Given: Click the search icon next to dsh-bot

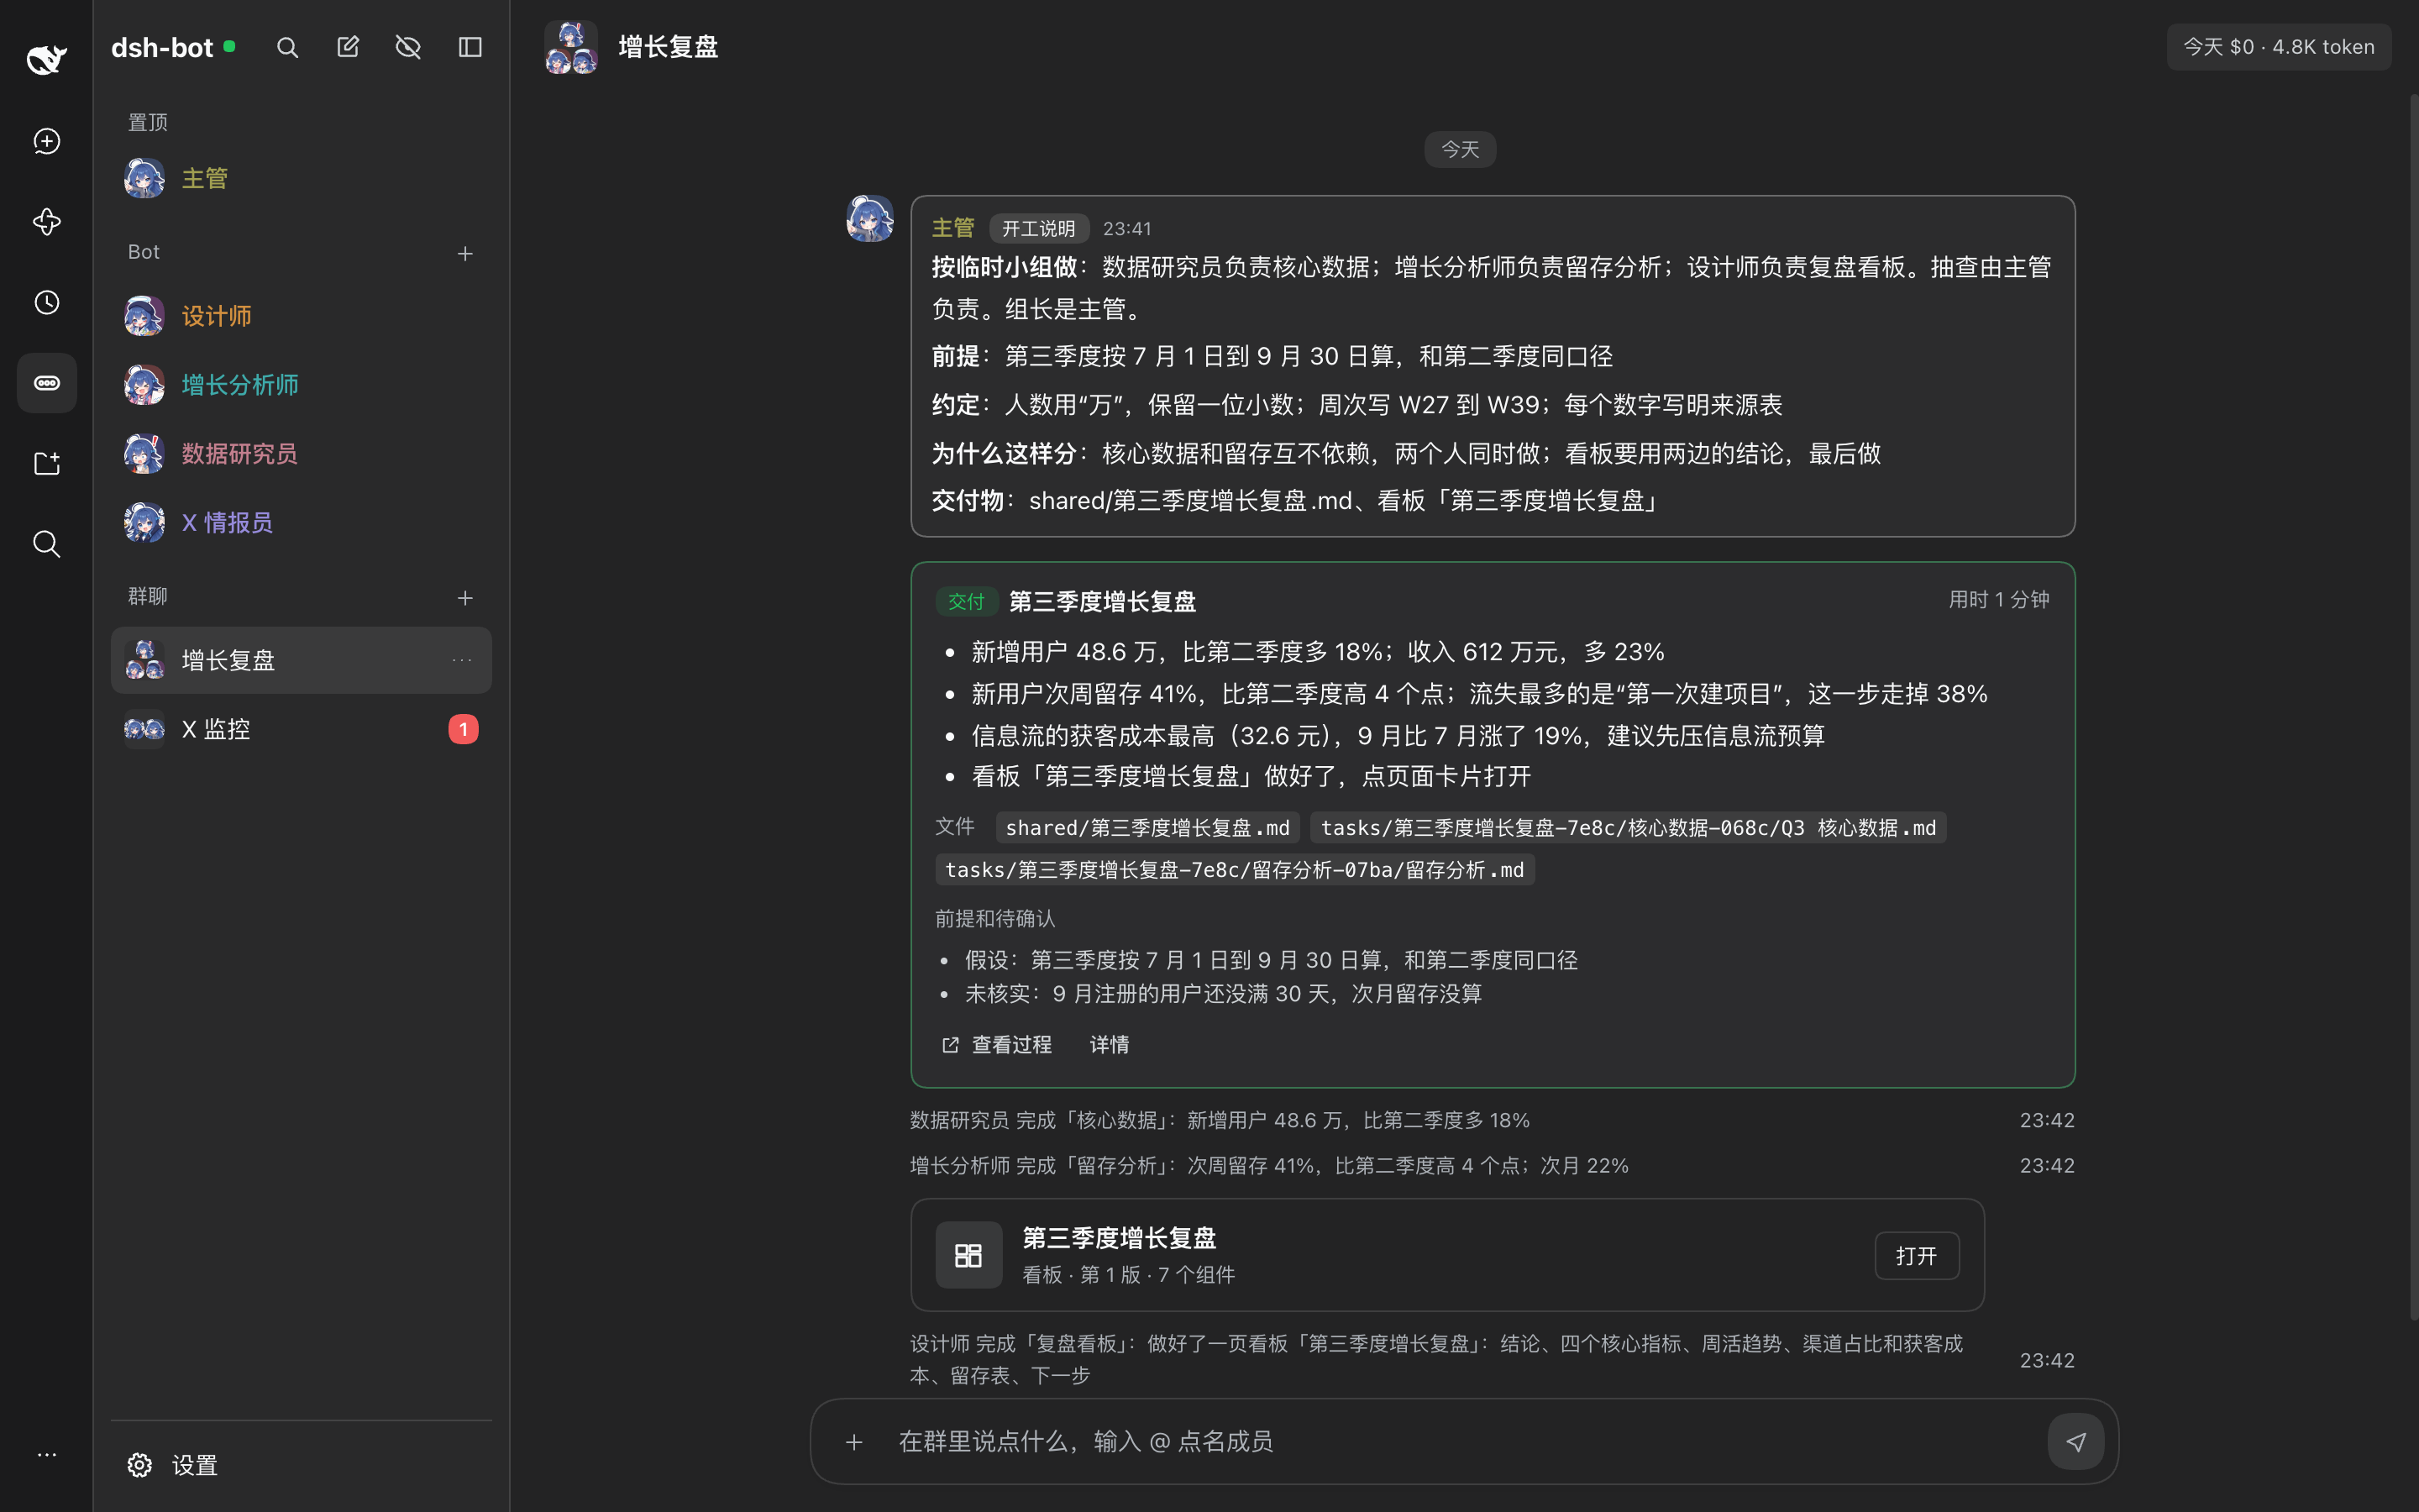Looking at the screenshot, I should [287, 47].
